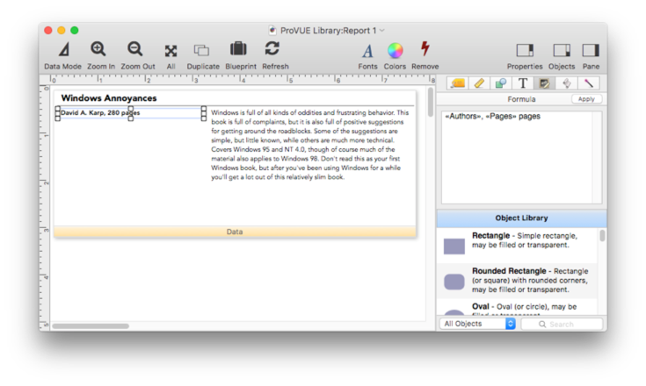646x386 pixels.
Task: Open the Colors picker
Action: click(x=395, y=56)
